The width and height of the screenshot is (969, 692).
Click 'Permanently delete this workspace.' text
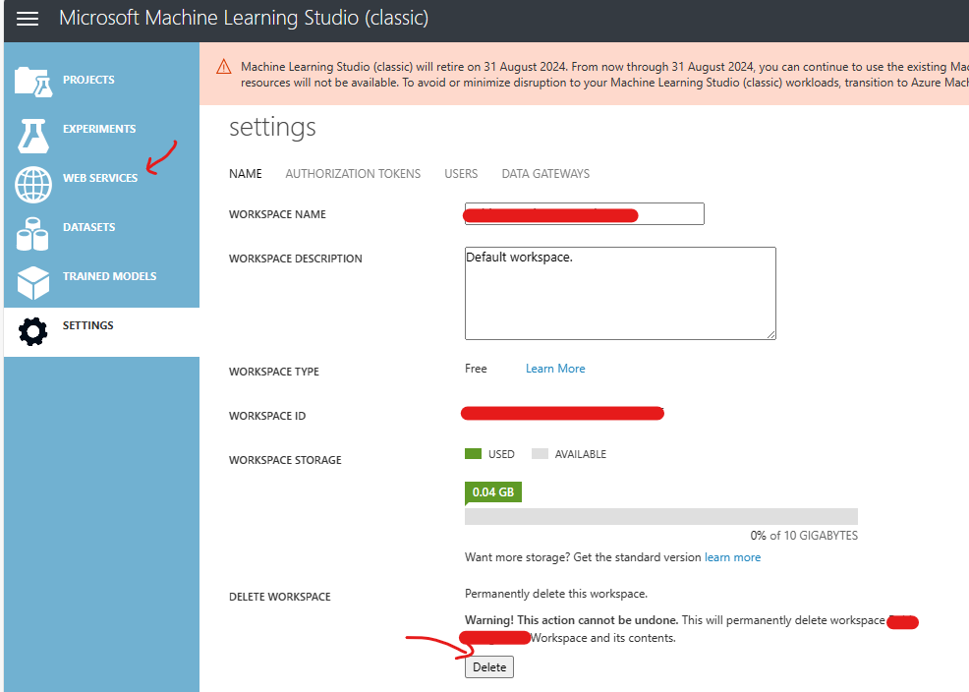(x=556, y=594)
